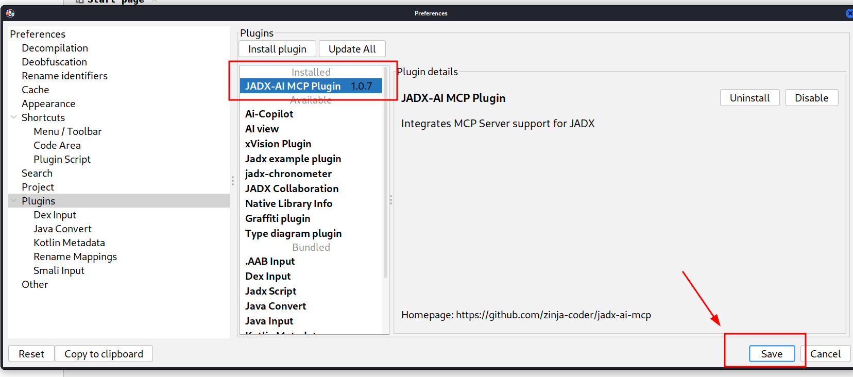Open Deobfuscation preferences

coord(54,62)
